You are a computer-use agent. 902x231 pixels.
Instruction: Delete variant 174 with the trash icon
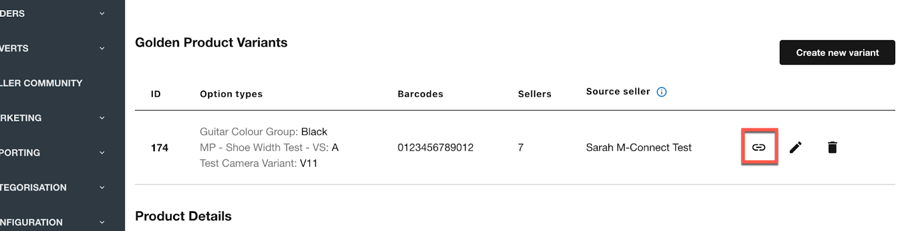click(x=832, y=147)
